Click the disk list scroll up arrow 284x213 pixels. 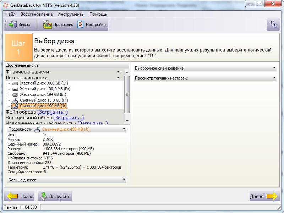pos(127,72)
